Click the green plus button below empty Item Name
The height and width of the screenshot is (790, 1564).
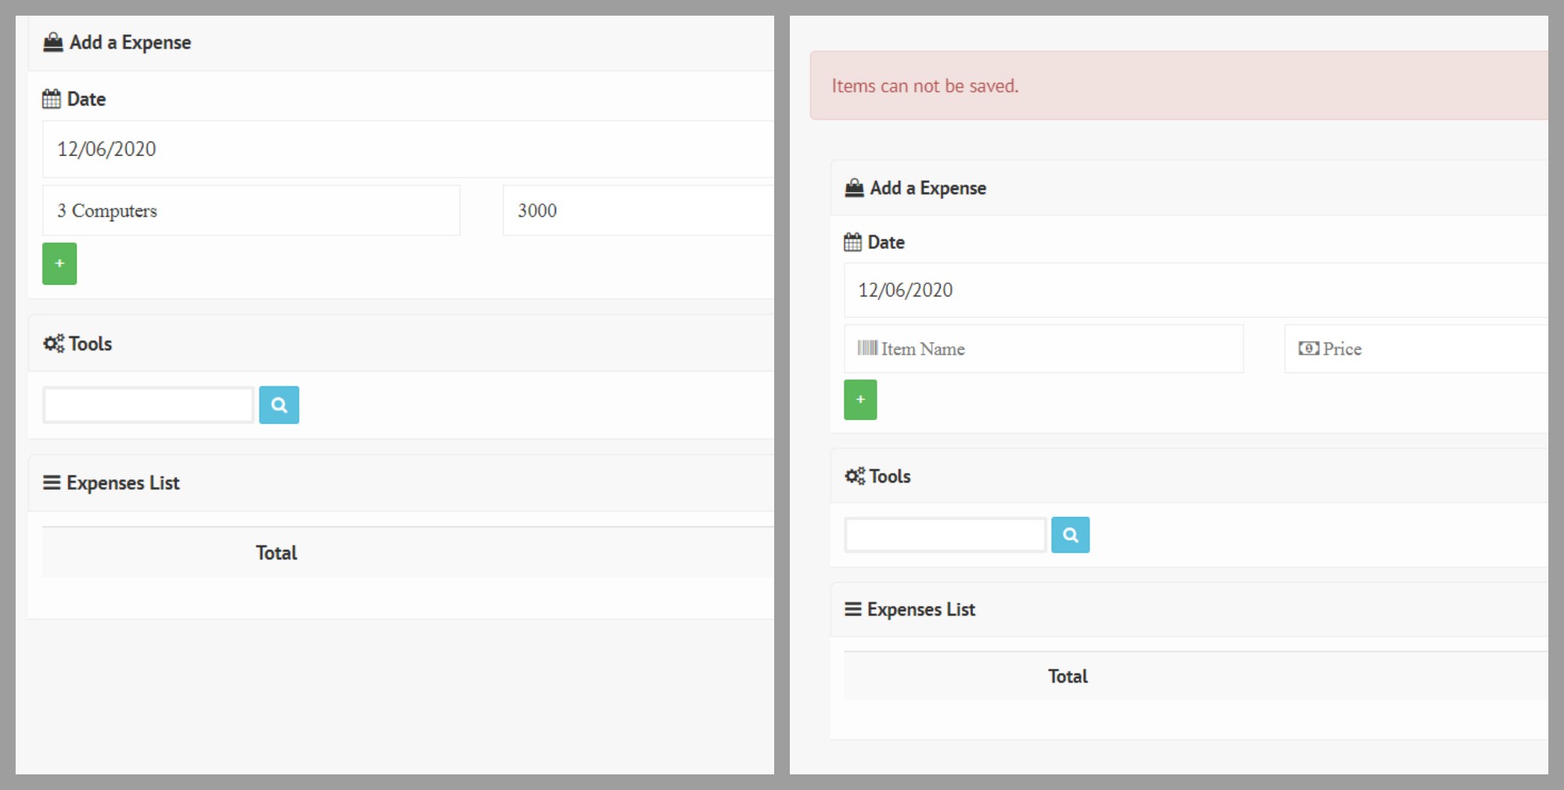(x=860, y=400)
